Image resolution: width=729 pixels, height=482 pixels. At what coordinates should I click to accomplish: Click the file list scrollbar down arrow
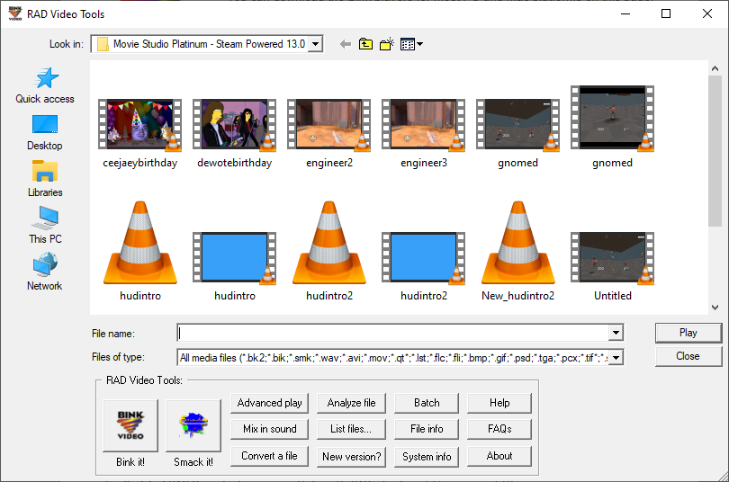[715, 308]
